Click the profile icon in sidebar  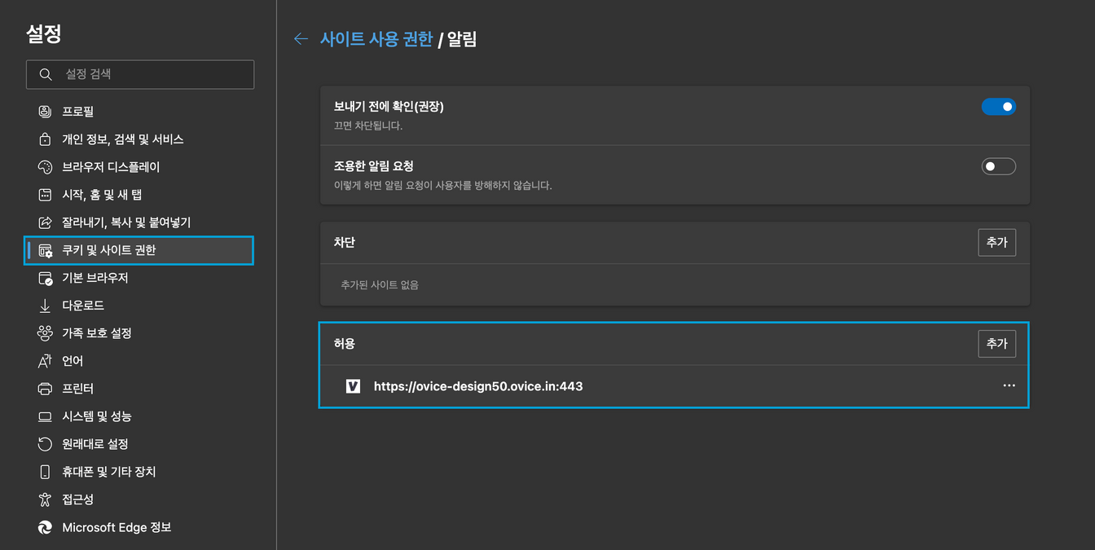click(x=45, y=112)
